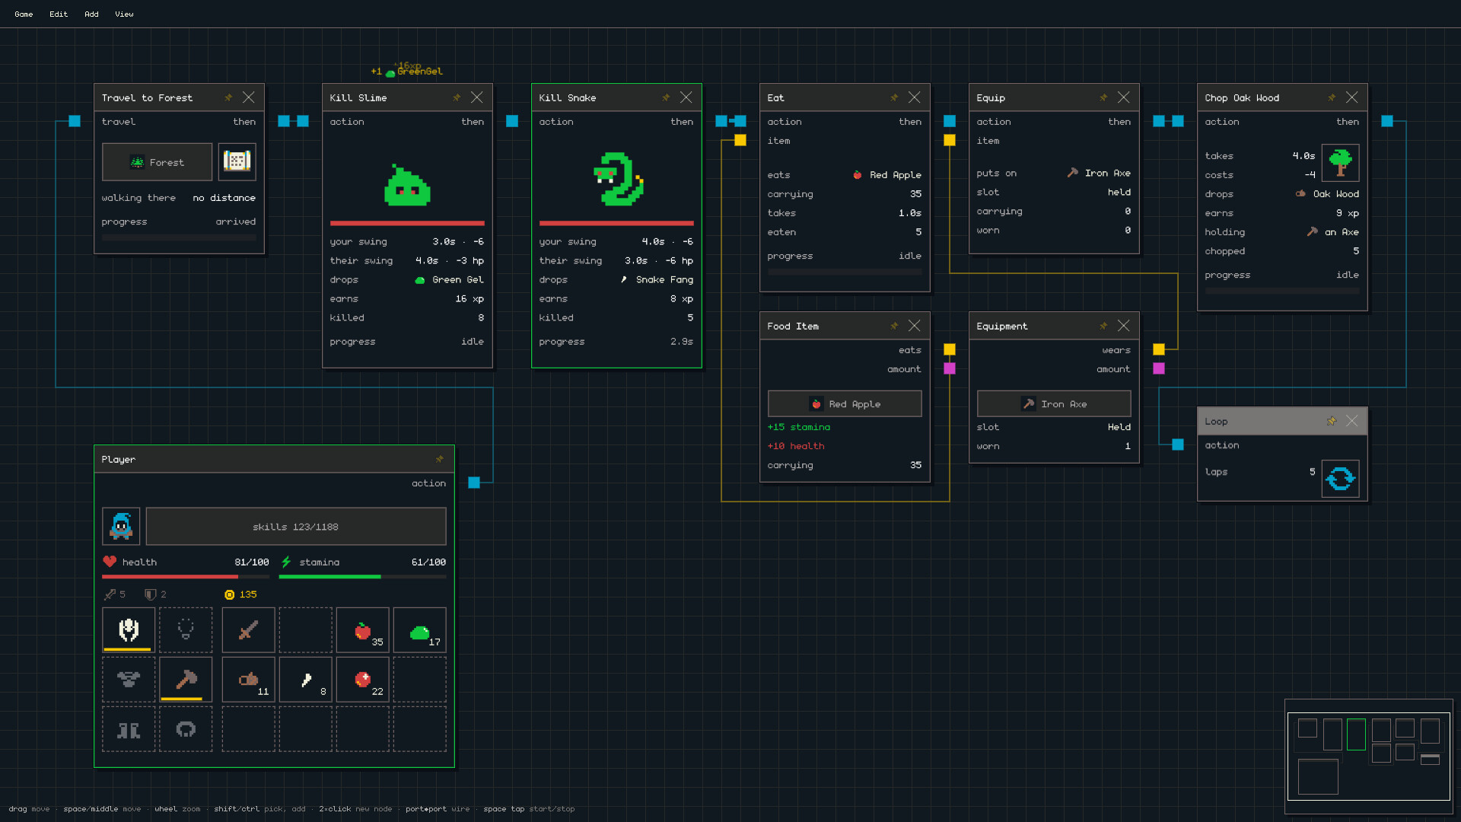
Task: Pin the Kill Slime node
Action: pyautogui.click(x=457, y=97)
